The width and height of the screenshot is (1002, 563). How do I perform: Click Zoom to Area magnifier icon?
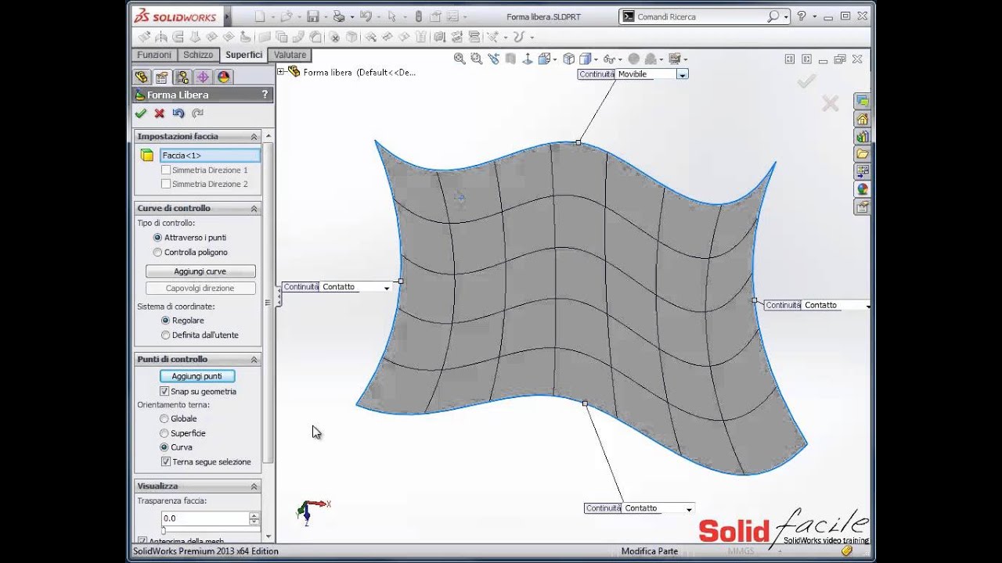click(477, 59)
